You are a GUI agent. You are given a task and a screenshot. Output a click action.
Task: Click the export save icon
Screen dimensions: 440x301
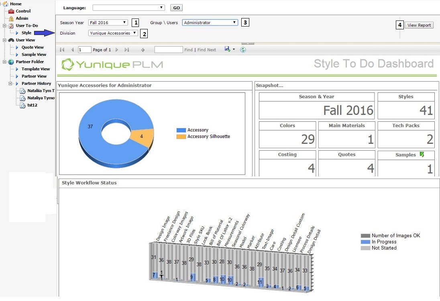(x=227, y=49)
